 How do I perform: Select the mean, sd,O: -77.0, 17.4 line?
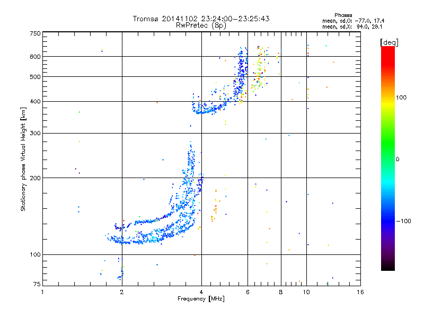pyautogui.click(x=353, y=21)
